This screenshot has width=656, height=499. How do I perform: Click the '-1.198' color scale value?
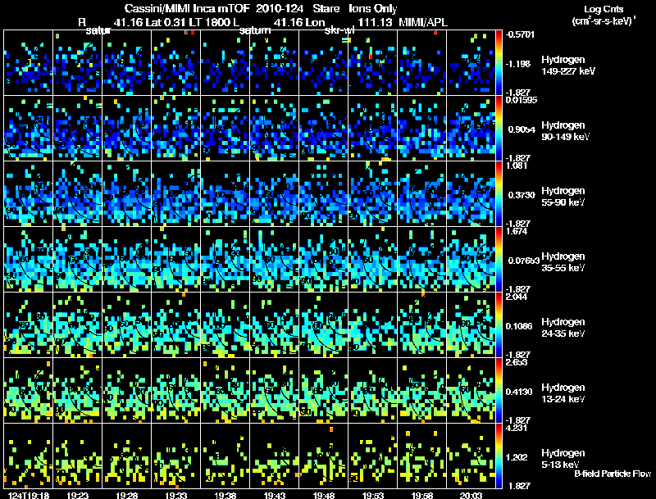[x=518, y=64]
